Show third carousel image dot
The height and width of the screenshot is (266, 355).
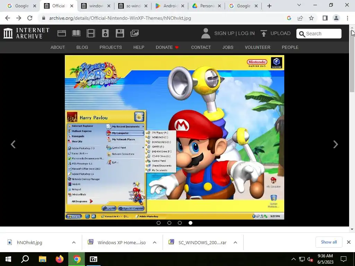point(180,223)
